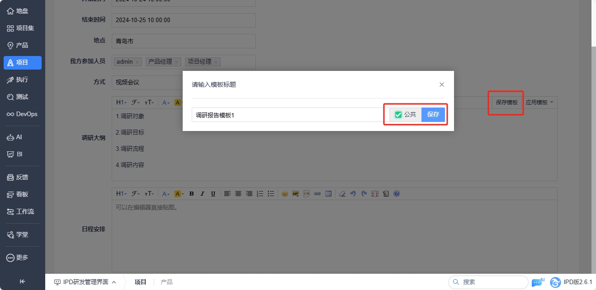
Task: Close the template title dialog
Action: click(442, 84)
